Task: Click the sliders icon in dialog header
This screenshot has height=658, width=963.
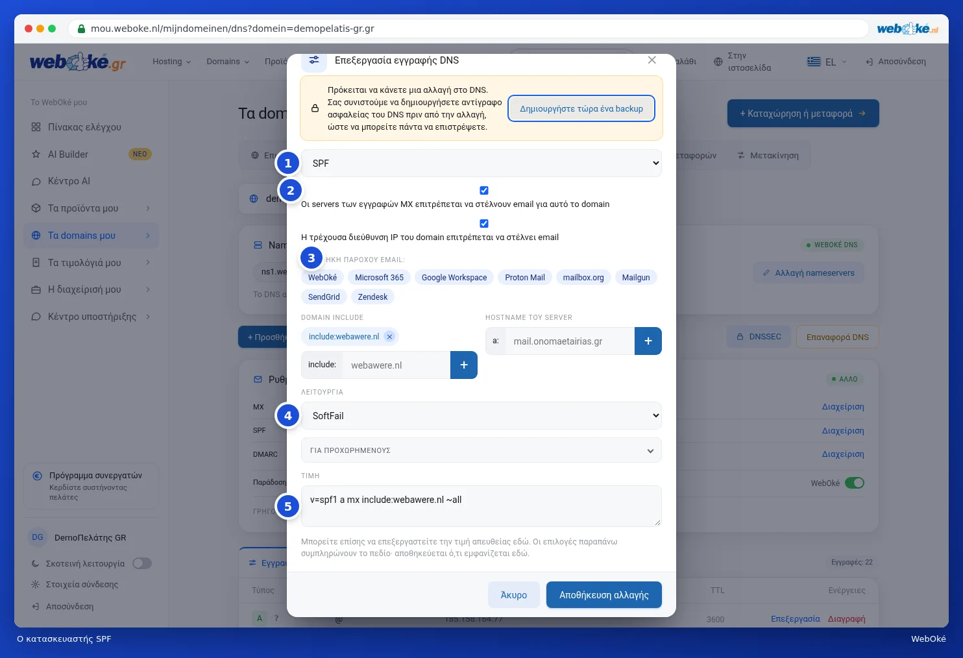Action: pyautogui.click(x=314, y=60)
